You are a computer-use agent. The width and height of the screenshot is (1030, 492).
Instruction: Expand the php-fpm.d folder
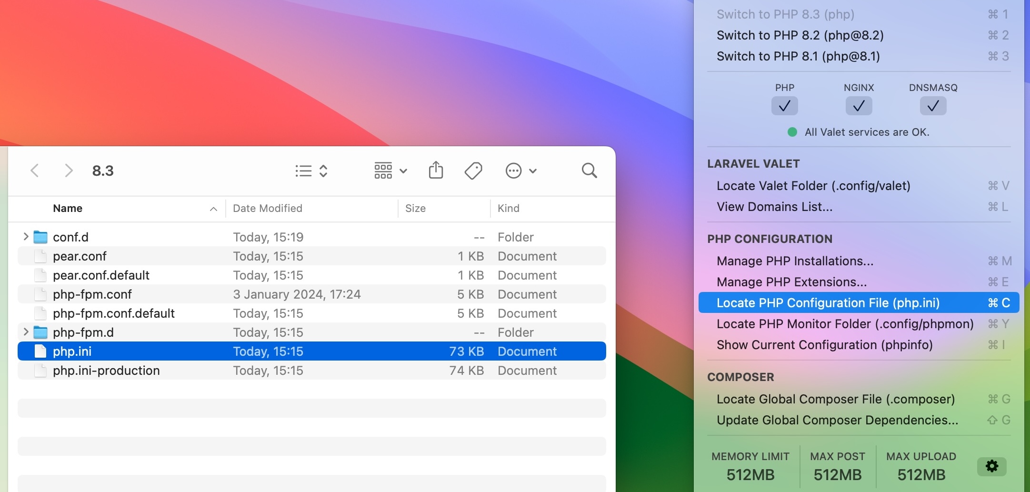pos(26,332)
